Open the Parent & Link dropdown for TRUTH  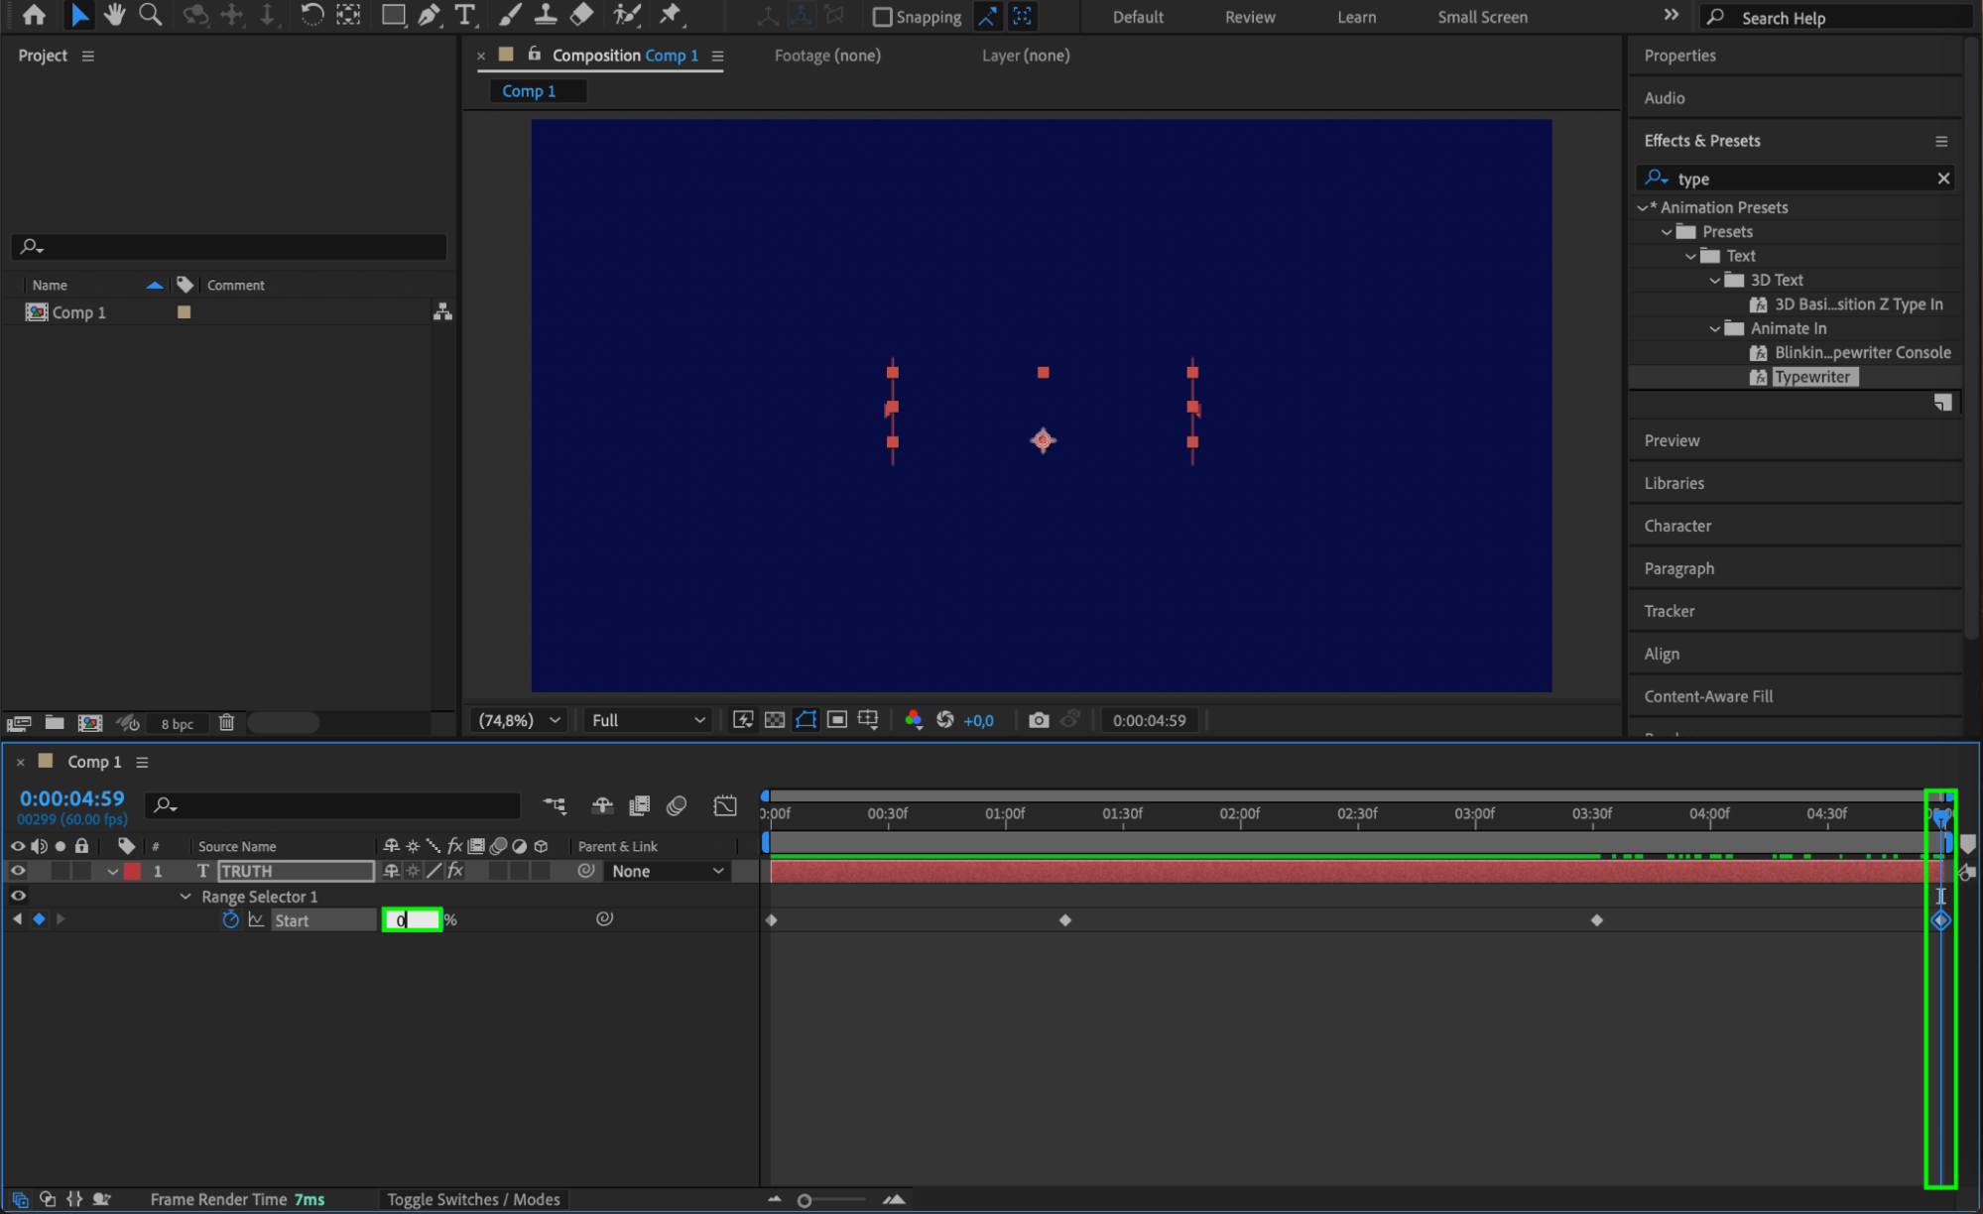[x=666, y=871]
